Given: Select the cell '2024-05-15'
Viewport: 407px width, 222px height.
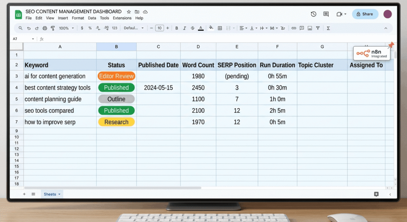Looking at the screenshot, I should click(x=158, y=88).
